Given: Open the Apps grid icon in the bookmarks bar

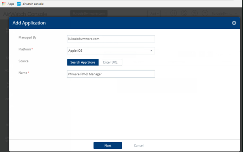Looking at the screenshot, I should [x=4, y=4].
